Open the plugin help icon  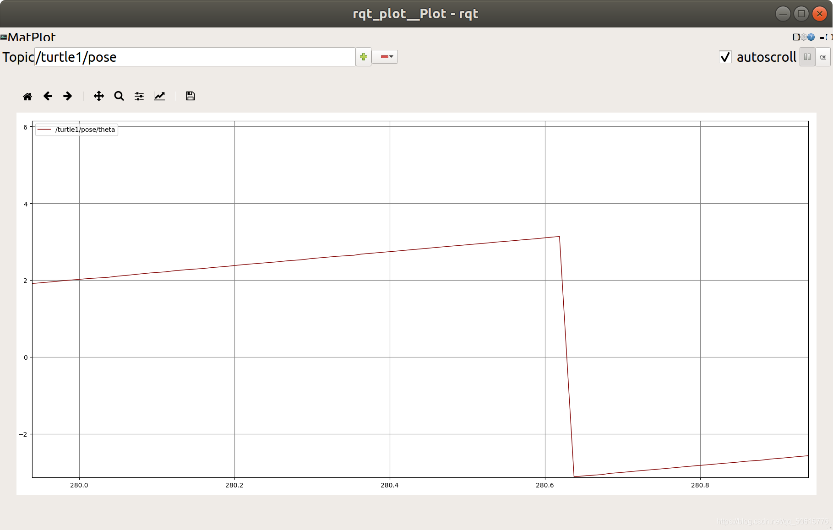(x=811, y=37)
